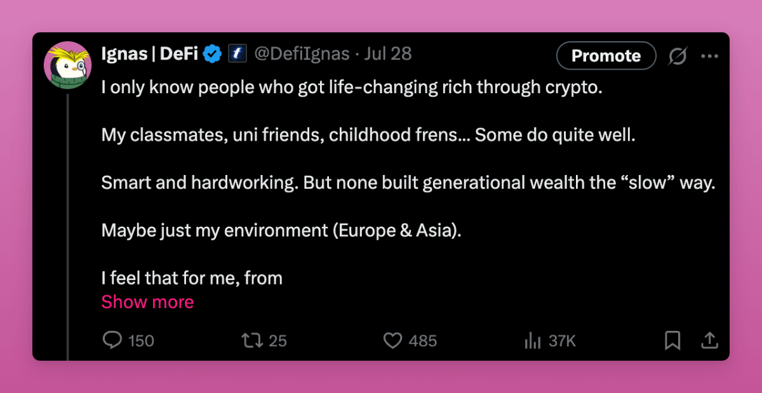
Task: Click the affiliate badge beside the verified checkmark
Action: click(x=237, y=55)
